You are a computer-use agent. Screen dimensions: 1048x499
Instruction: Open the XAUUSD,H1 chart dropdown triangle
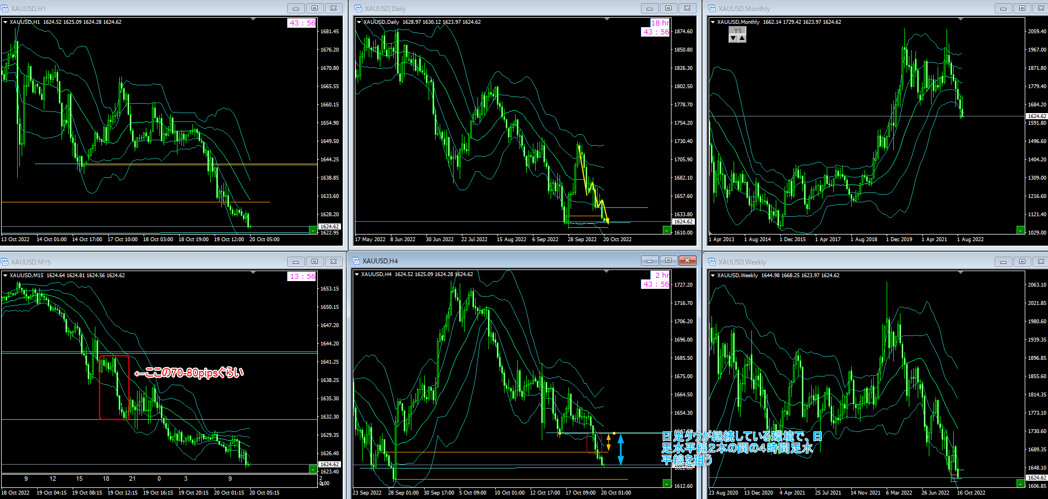pyautogui.click(x=6, y=22)
